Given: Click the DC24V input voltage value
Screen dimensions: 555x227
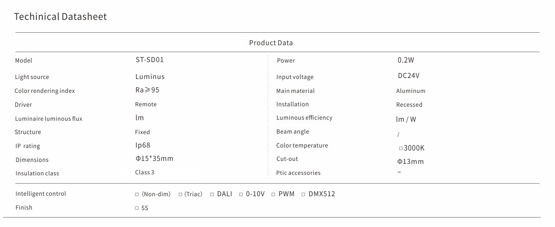Looking at the screenshot, I should pyautogui.click(x=409, y=76).
